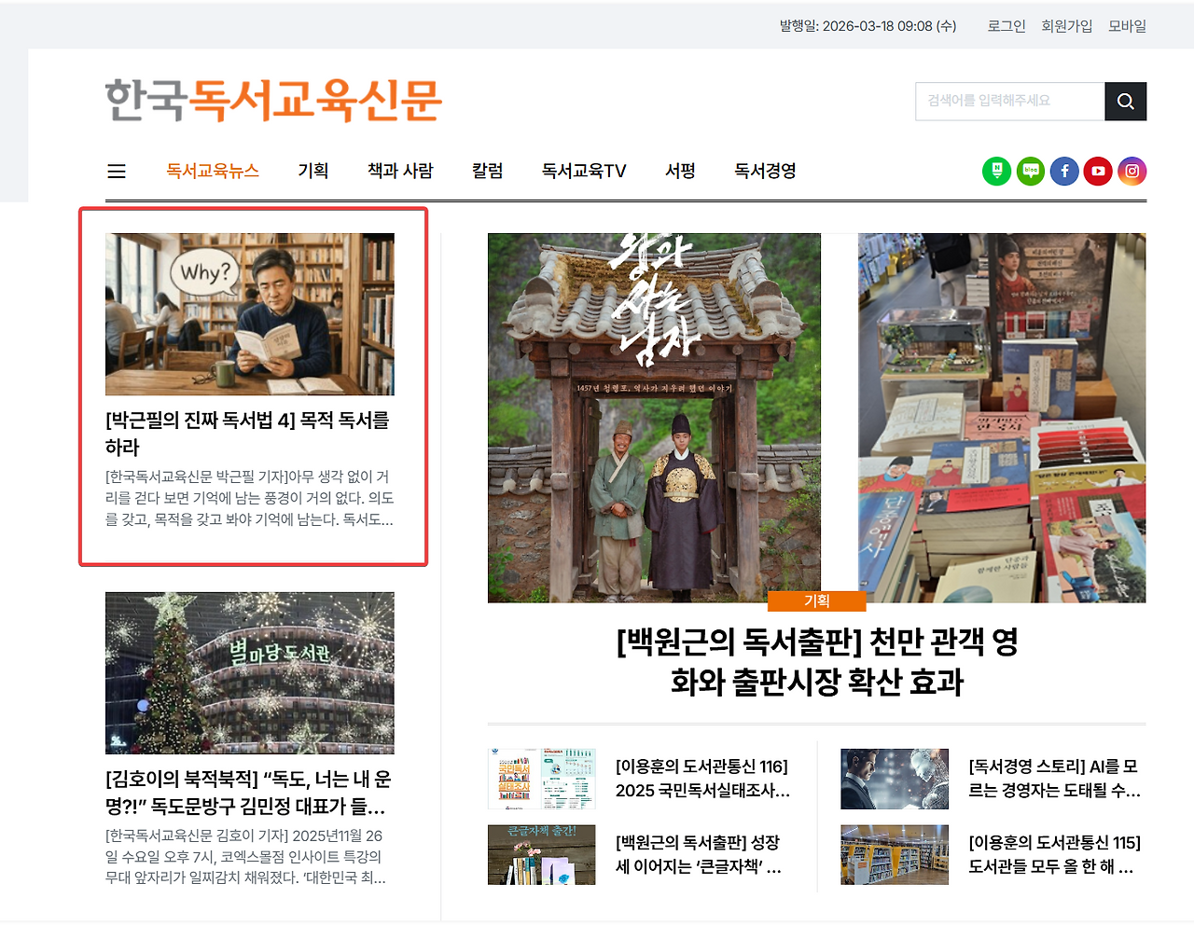This screenshot has height=925, width=1194.
Task: Click the search magnifier button
Action: pos(1126,102)
